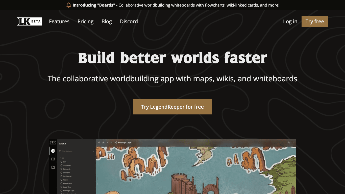This screenshot has width=345, height=194.
Task: Click the pin icon next to Denmarch
Action: pos(61,169)
